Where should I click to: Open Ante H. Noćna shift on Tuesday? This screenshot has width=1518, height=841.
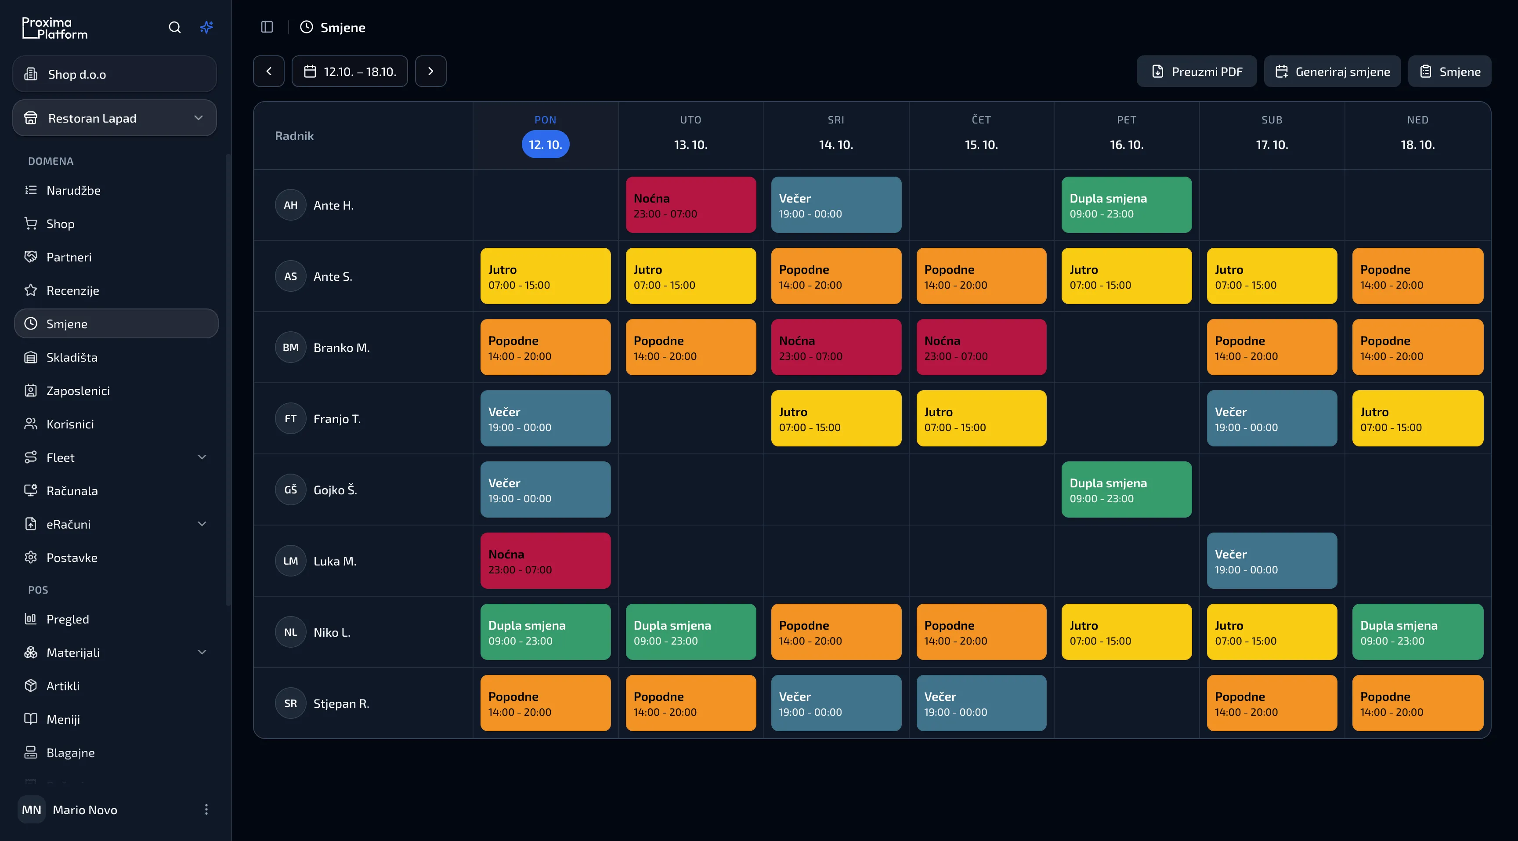tap(690, 205)
